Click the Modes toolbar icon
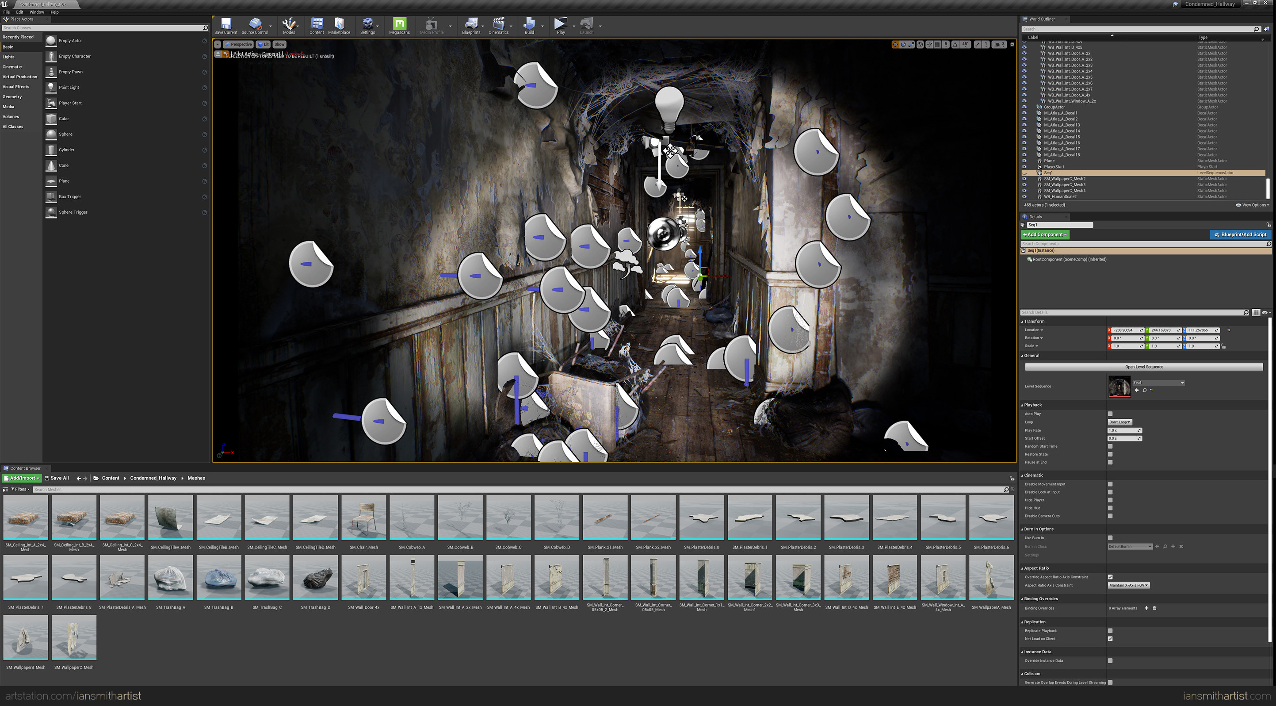Screen dimensions: 1276x706 [289, 25]
